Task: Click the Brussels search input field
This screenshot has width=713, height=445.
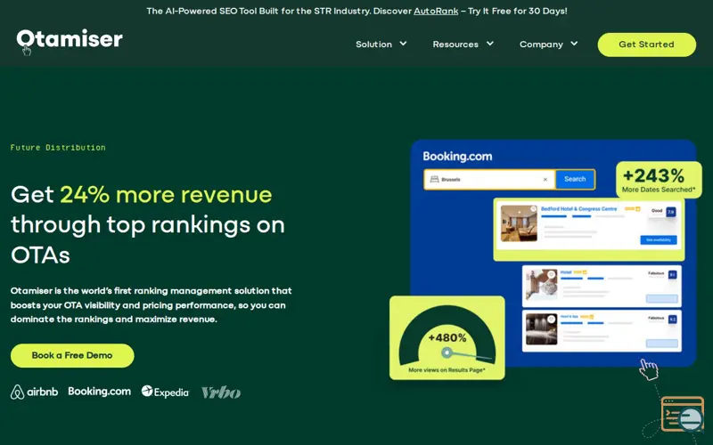Action: (x=489, y=180)
